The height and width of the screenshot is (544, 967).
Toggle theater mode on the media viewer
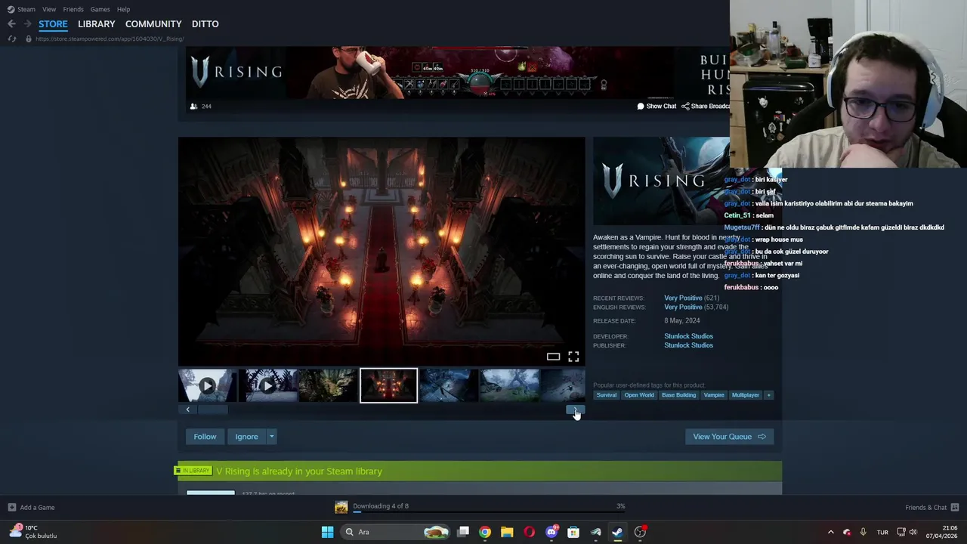tap(553, 357)
